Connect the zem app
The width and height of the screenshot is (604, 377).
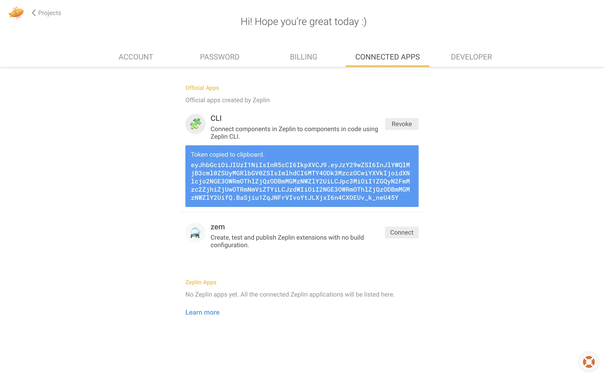click(401, 232)
